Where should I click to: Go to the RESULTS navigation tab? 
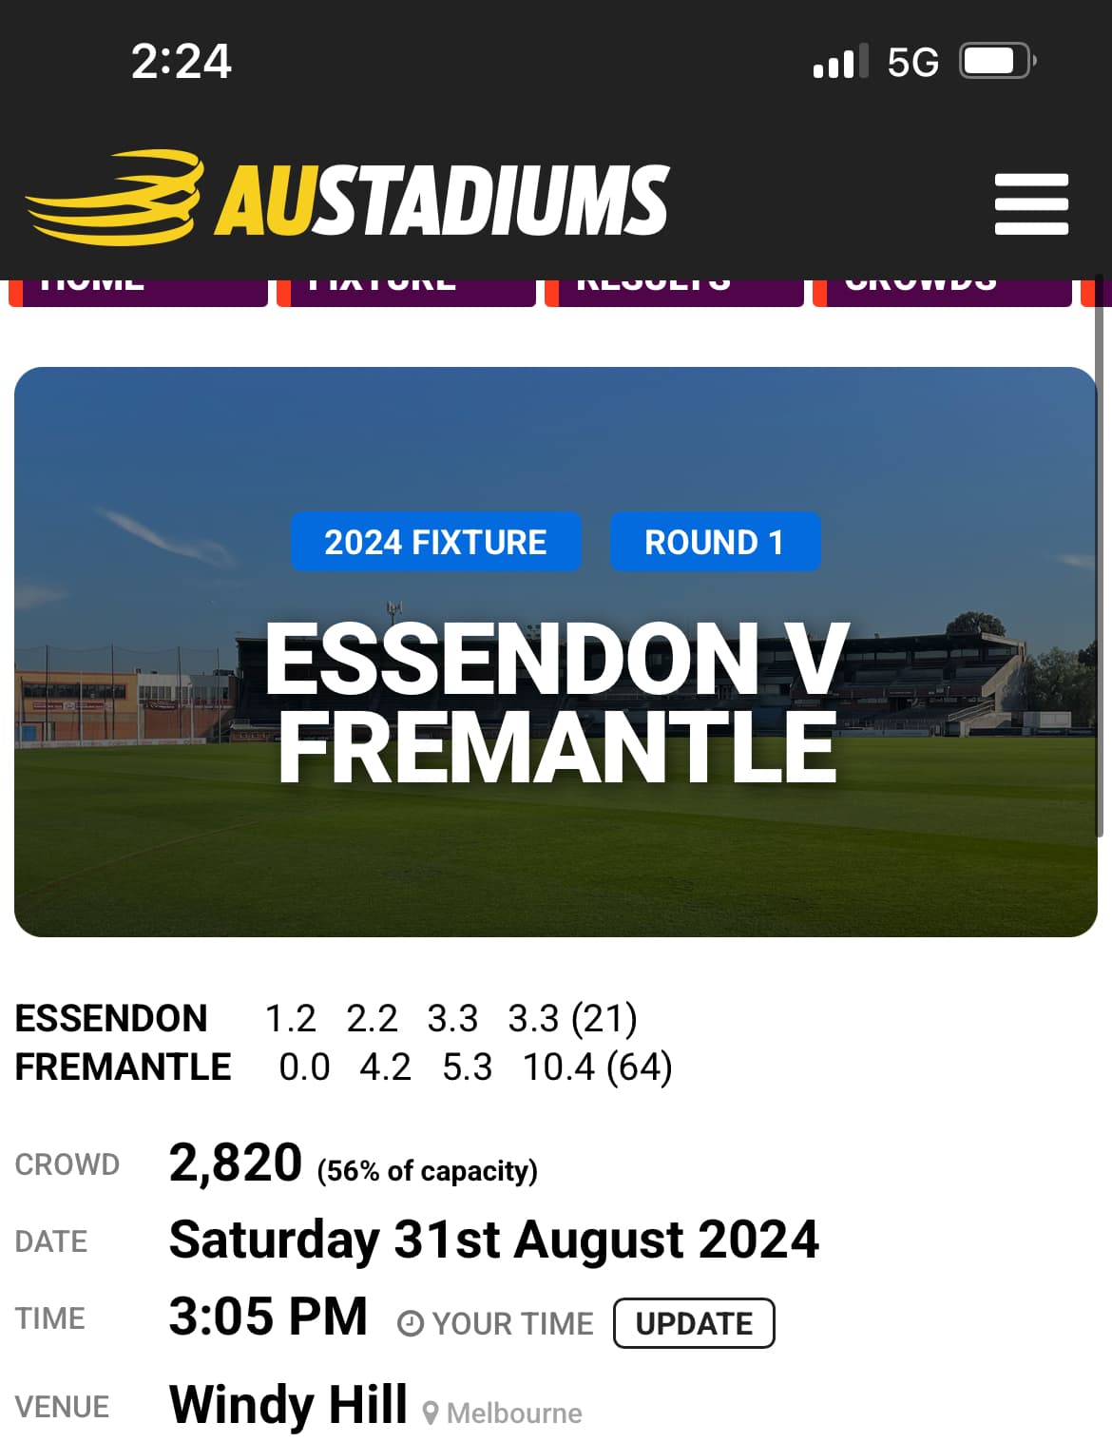click(x=675, y=291)
